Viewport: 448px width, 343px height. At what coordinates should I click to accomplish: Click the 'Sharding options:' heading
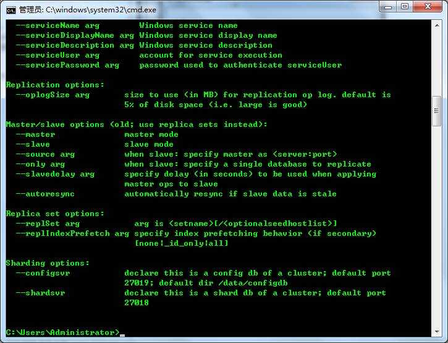48,263
